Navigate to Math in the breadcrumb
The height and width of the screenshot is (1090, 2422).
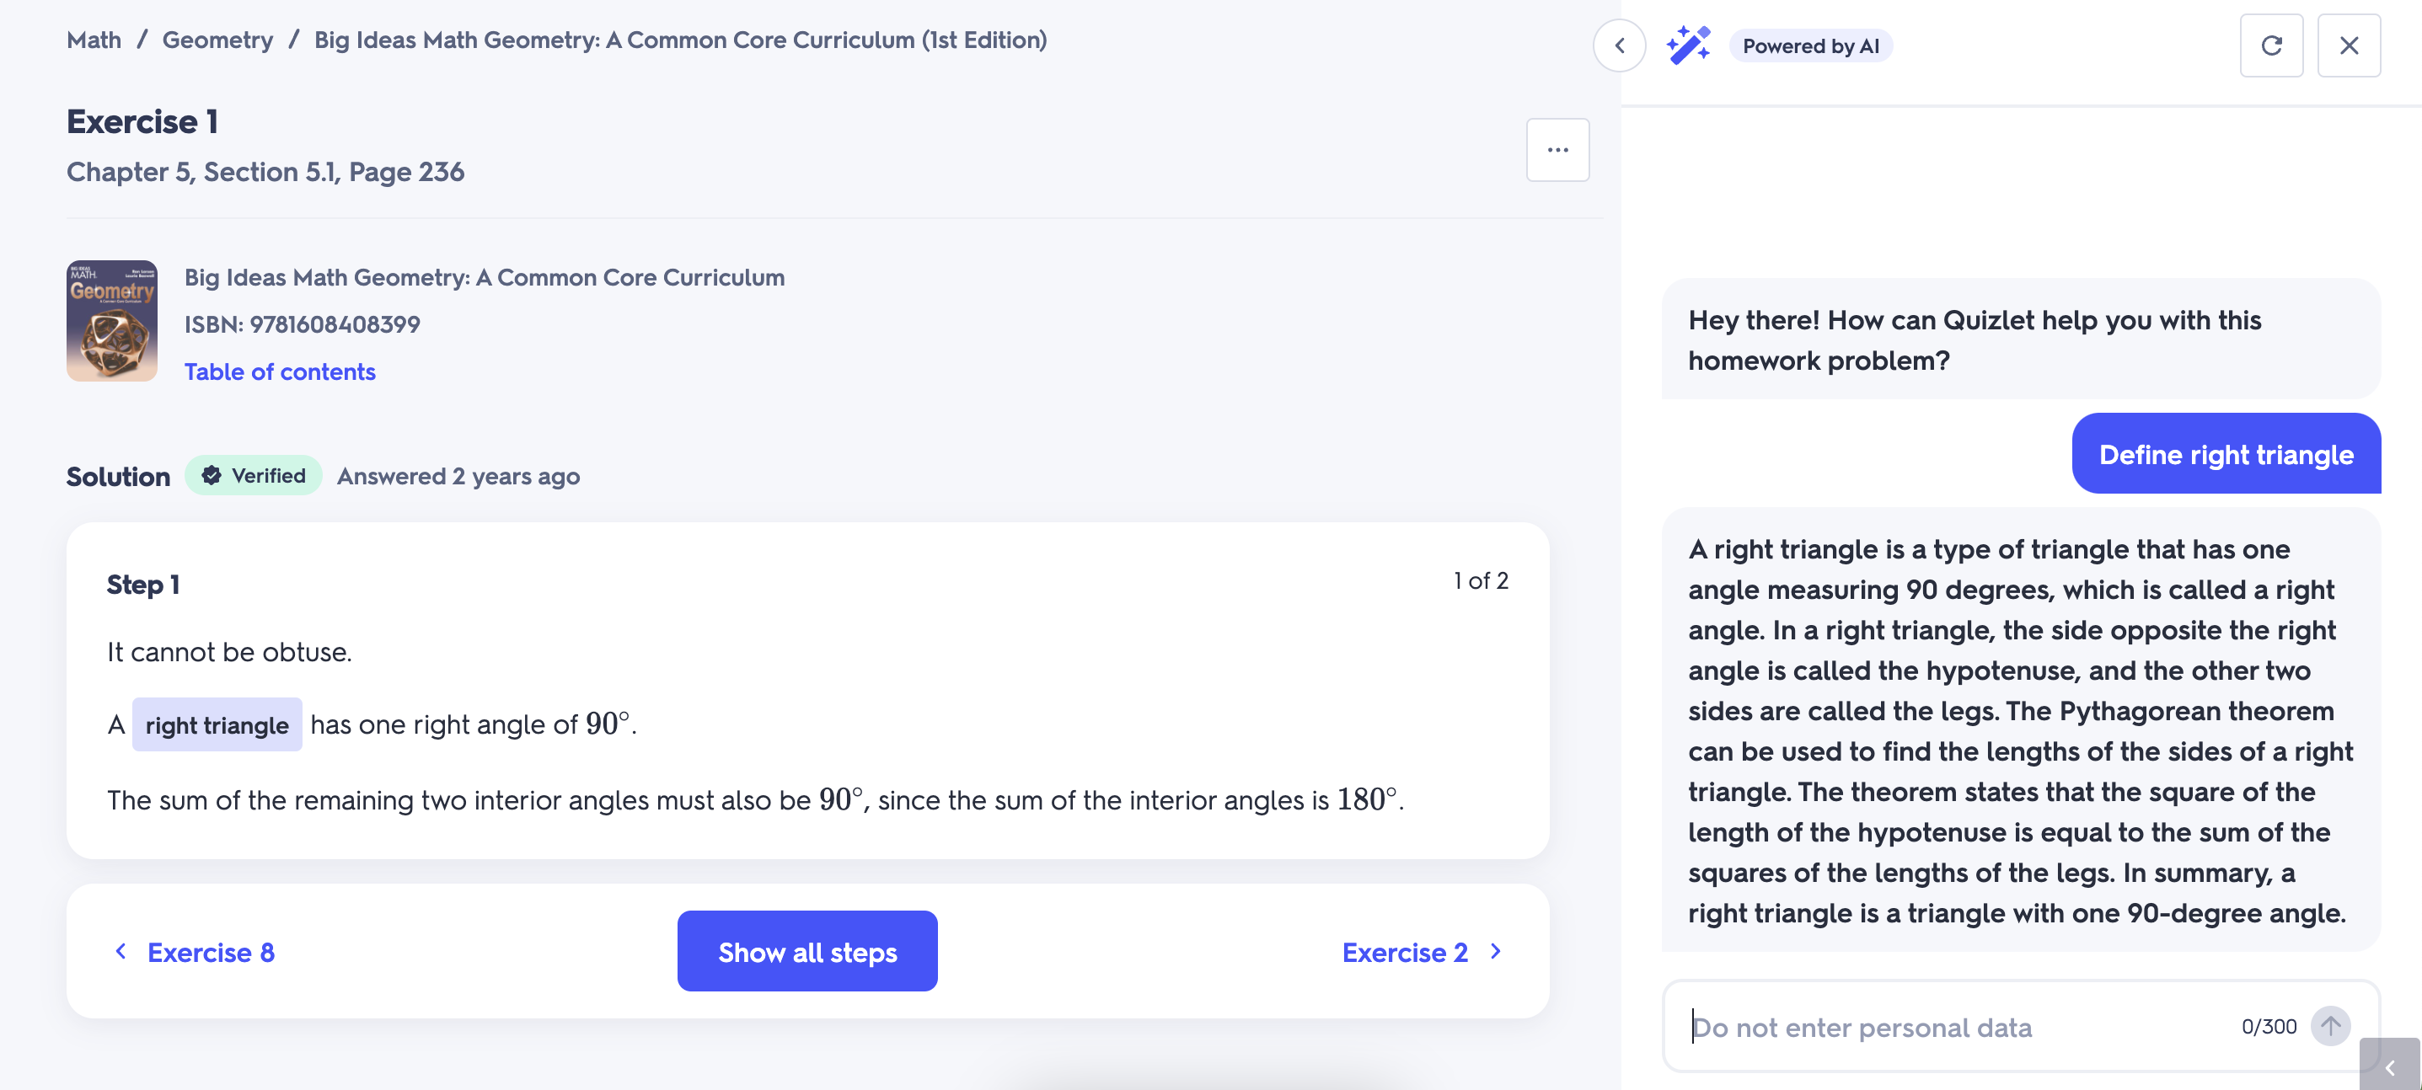click(x=93, y=40)
